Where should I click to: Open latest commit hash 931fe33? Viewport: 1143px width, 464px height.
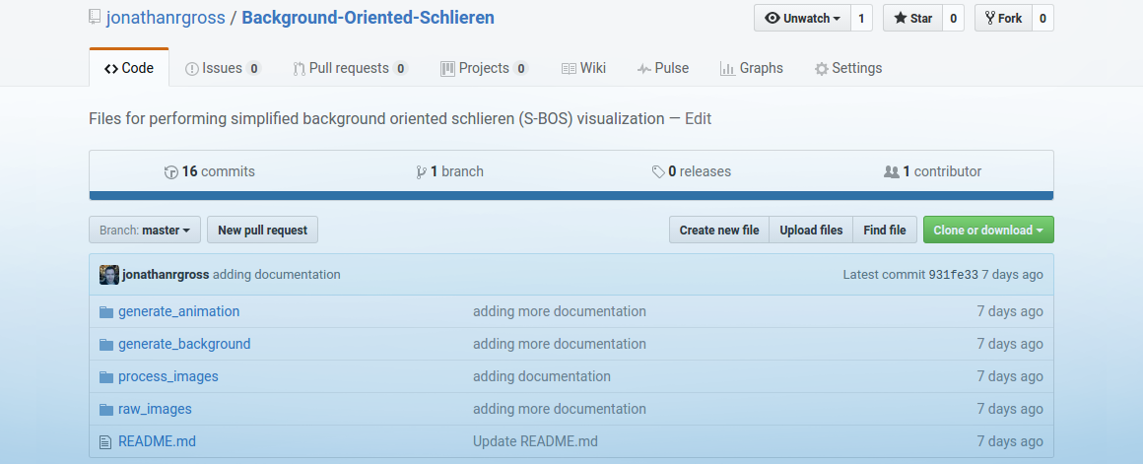click(x=953, y=275)
